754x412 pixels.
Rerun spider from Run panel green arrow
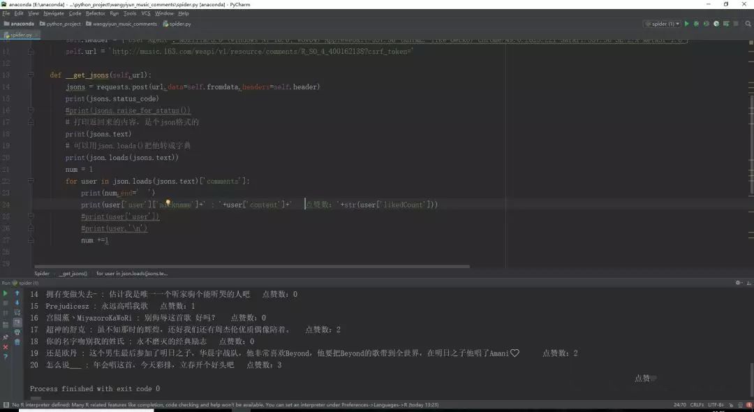(x=6, y=293)
